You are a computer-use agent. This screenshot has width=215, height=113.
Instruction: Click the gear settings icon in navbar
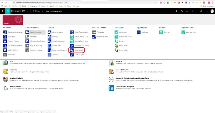(x=201, y=11)
